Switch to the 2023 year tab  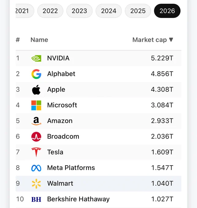click(79, 11)
